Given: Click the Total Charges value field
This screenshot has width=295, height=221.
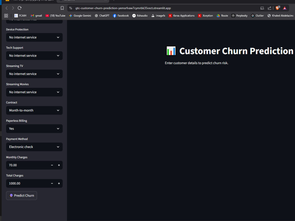Looking at the screenshot, I should [x=27, y=183].
